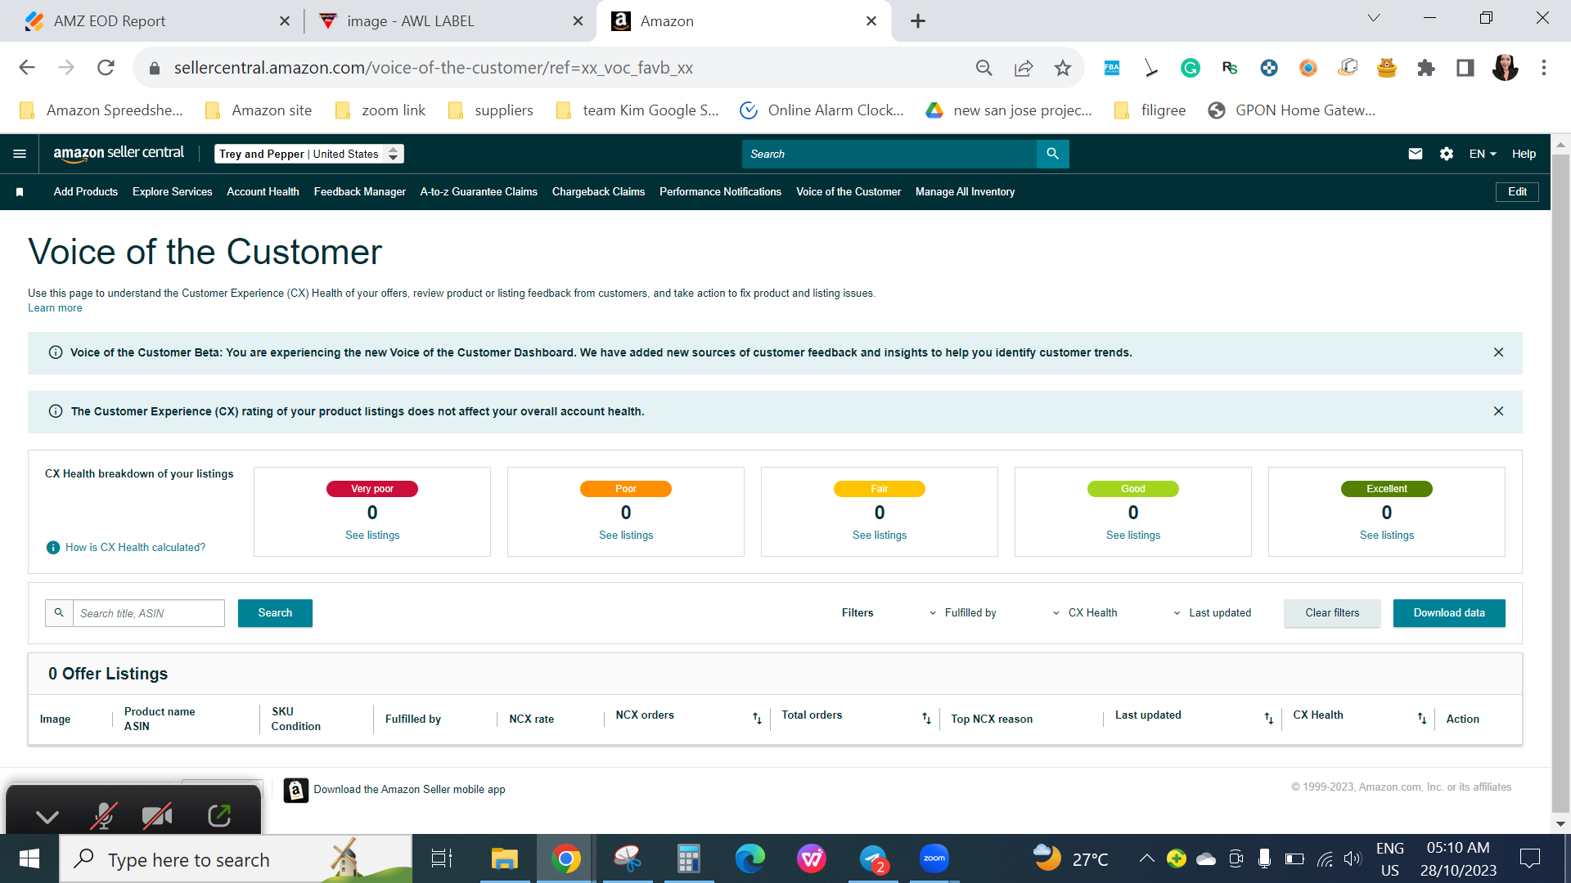The width and height of the screenshot is (1571, 883).
Task: Open A-to-z Guarantee Claims menu item
Action: (479, 192)
